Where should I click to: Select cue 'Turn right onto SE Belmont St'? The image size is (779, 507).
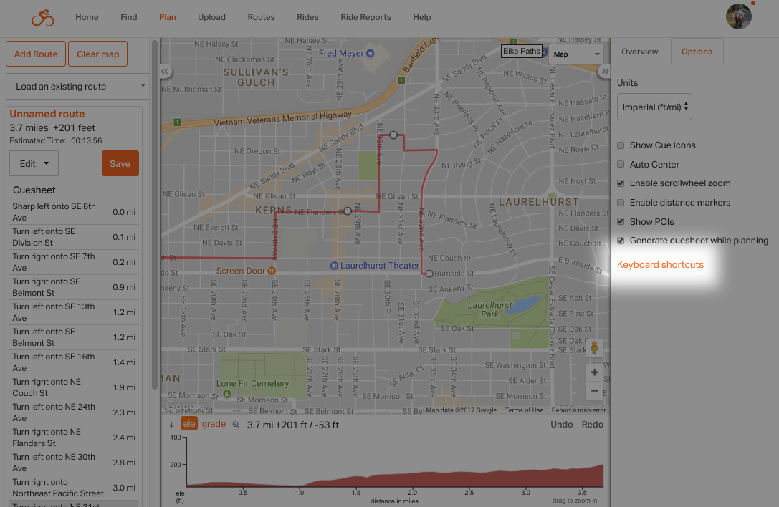[74, 287]
